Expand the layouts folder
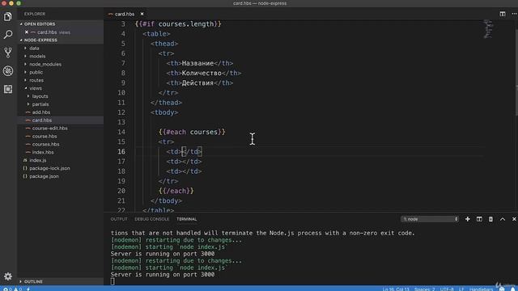This screenshot has width=518, height=291. coord(40,96)
